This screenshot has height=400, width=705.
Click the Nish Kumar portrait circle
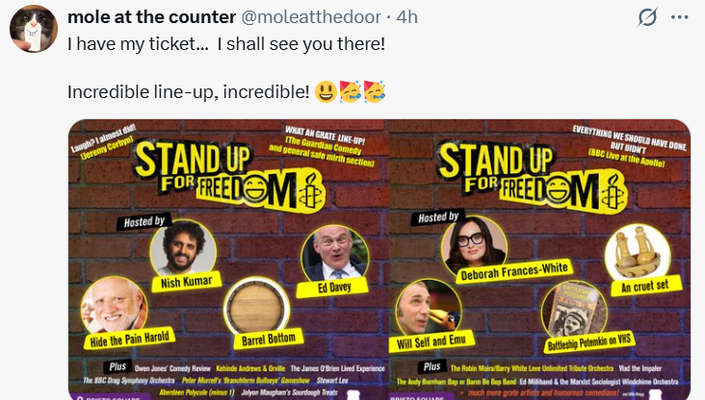(x=183, y=247)
